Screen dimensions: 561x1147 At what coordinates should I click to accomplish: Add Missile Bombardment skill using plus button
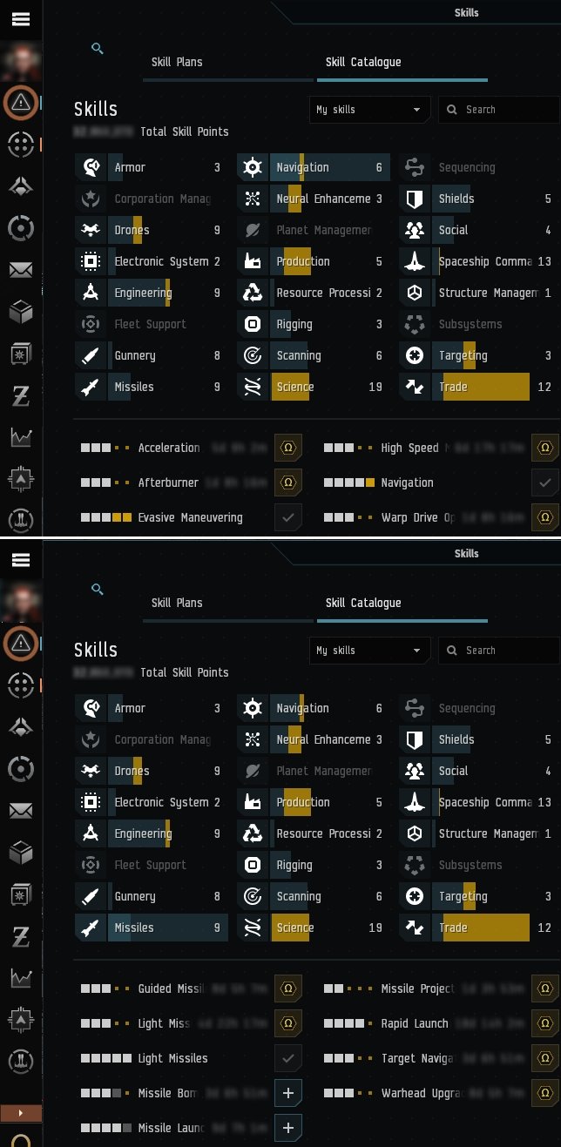(288, 1093)
